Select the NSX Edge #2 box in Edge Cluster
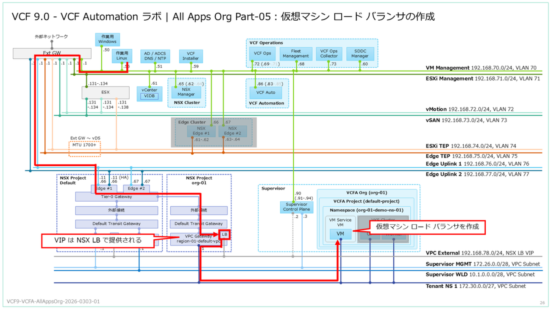This screenshot has width=551, height=309. point(232,131)
